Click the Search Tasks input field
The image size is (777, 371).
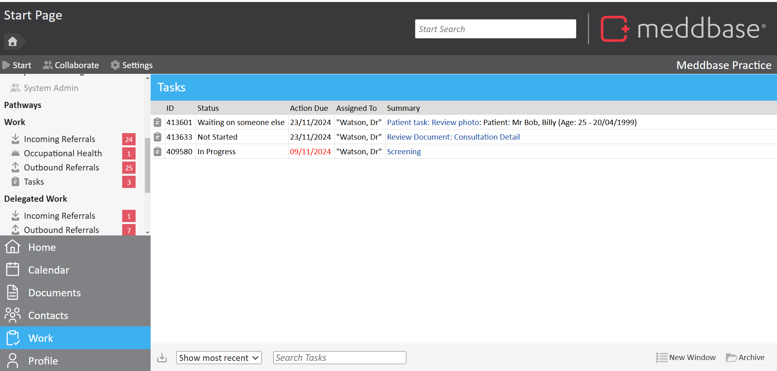(x=339, y=358)
